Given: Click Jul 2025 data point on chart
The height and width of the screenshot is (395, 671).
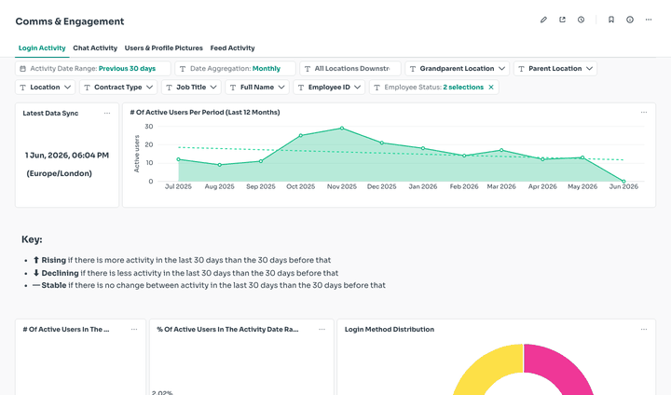Looking at the screenshot, I should click(178, 159).
